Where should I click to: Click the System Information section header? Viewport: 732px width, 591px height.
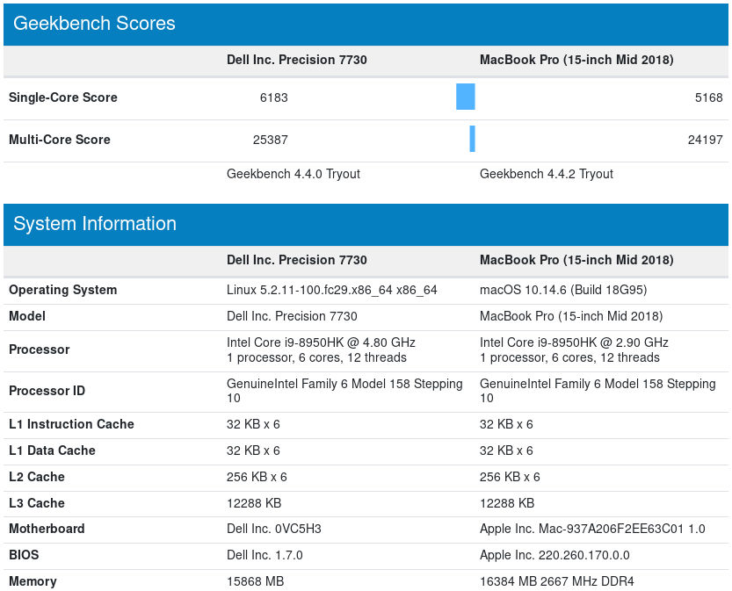95,224
